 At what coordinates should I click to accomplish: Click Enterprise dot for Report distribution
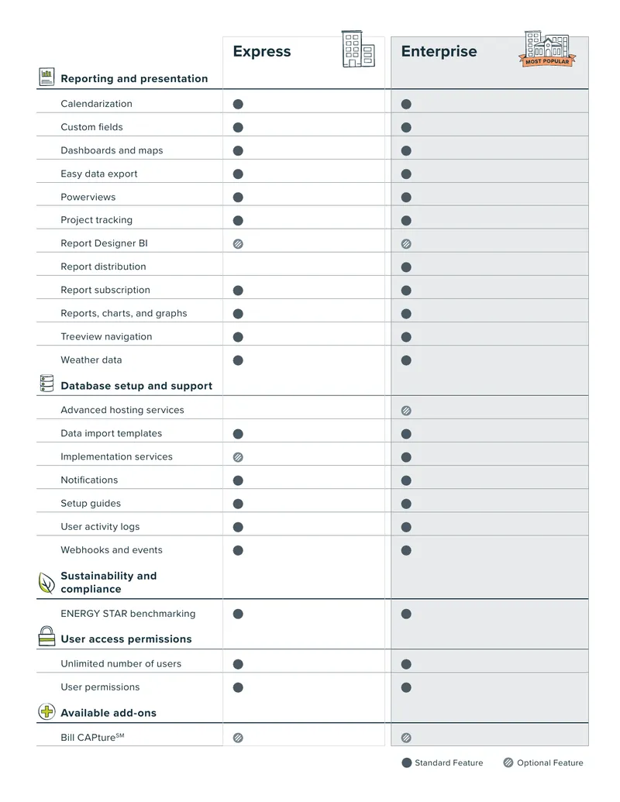[x=406, y=267]
